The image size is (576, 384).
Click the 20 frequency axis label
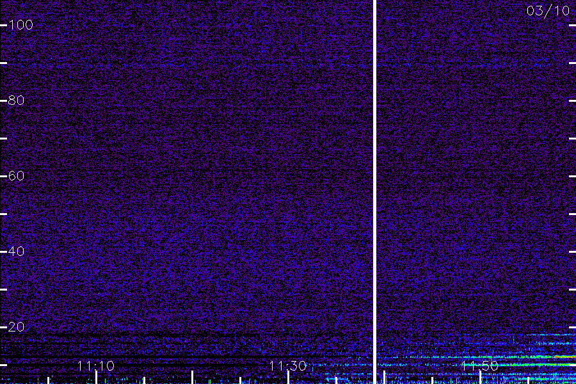[16, 326]
